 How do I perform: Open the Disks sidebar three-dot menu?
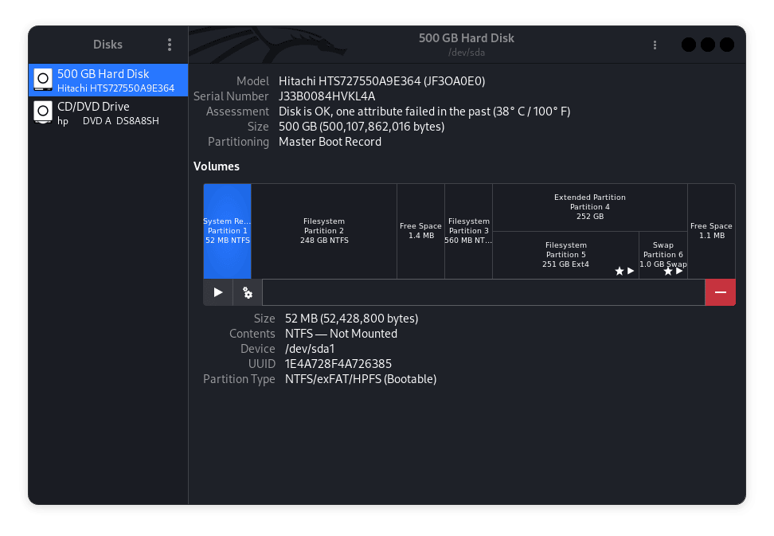tap(169, 45)
